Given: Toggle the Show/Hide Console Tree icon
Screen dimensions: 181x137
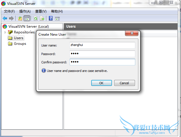Looking at the screenshot, I should 27,18.
